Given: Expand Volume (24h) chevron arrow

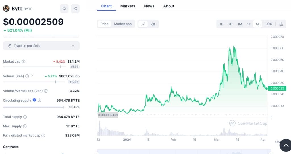Looking at the screenshot, I should [x=32, y=76].
